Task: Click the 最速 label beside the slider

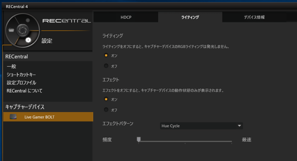Action: point(247,140)
